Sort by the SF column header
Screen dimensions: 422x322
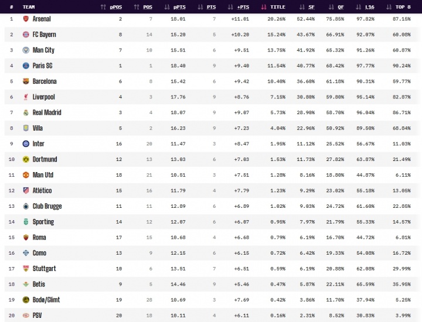point(307,7)
